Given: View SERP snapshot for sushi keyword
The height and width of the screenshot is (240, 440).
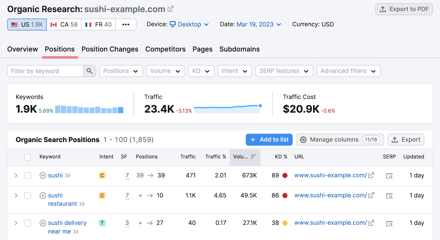Looking at the screenshot, I should pos(389,176).
